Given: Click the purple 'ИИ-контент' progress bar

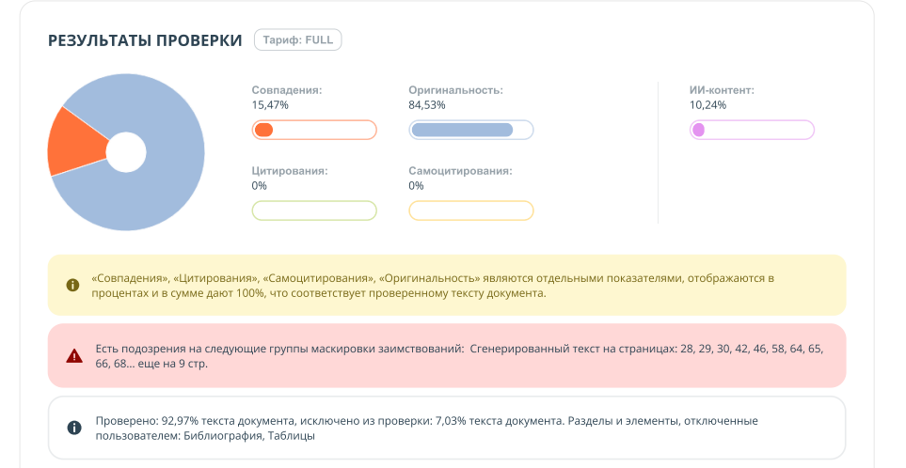Looking at the screenshot, I should [752, 131].
